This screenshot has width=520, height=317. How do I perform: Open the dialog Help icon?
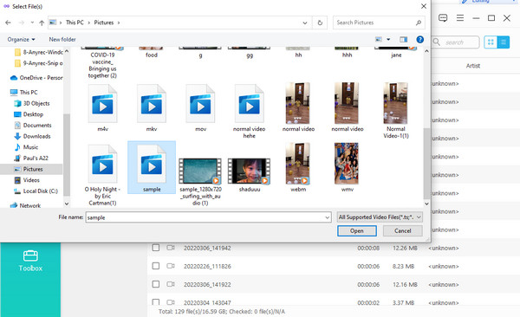tap(419, 40)
